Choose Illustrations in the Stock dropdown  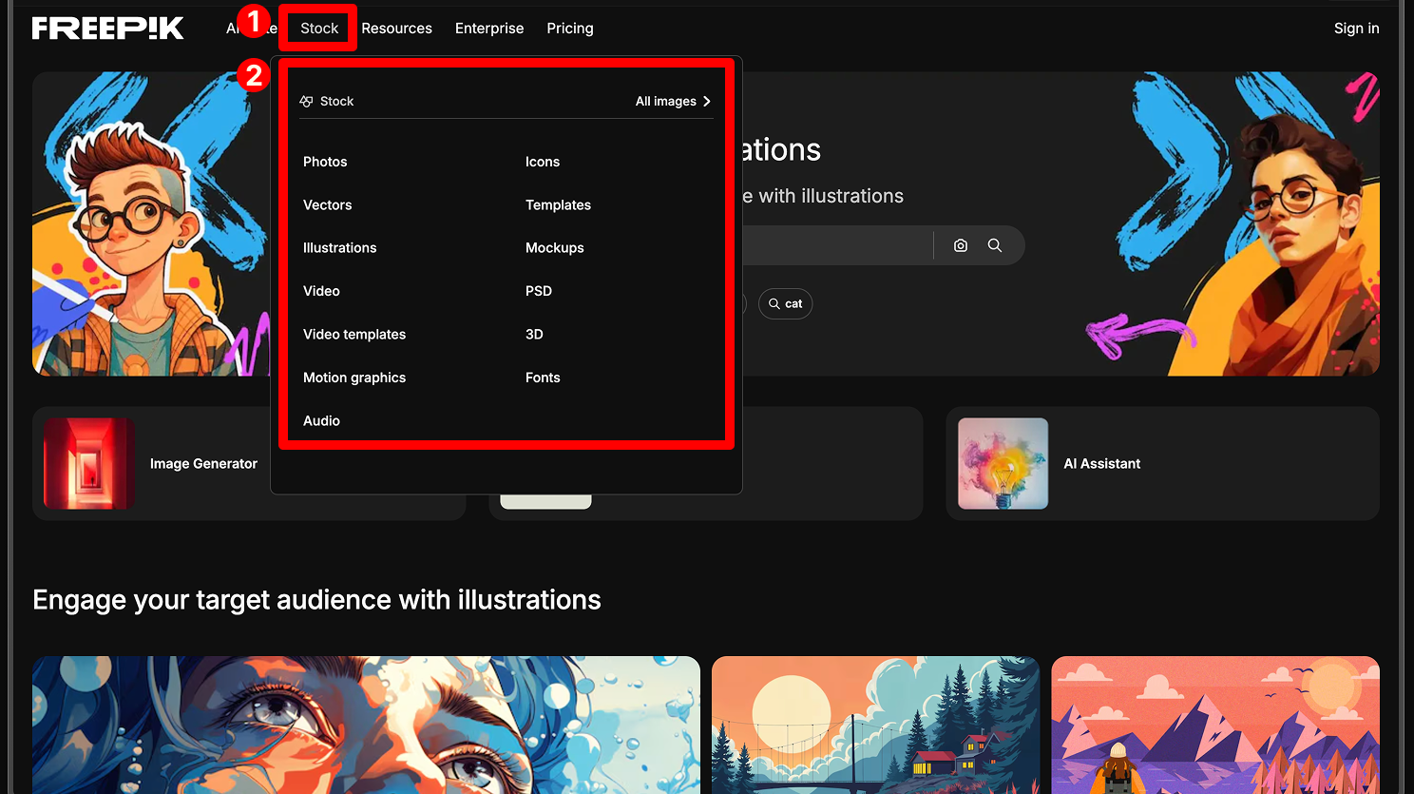tap(339, 247)
